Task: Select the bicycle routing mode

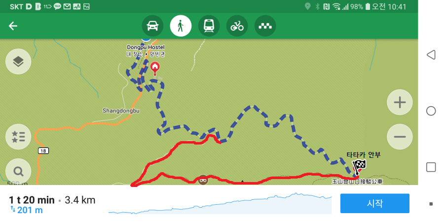Action: (x=237, y=26)
